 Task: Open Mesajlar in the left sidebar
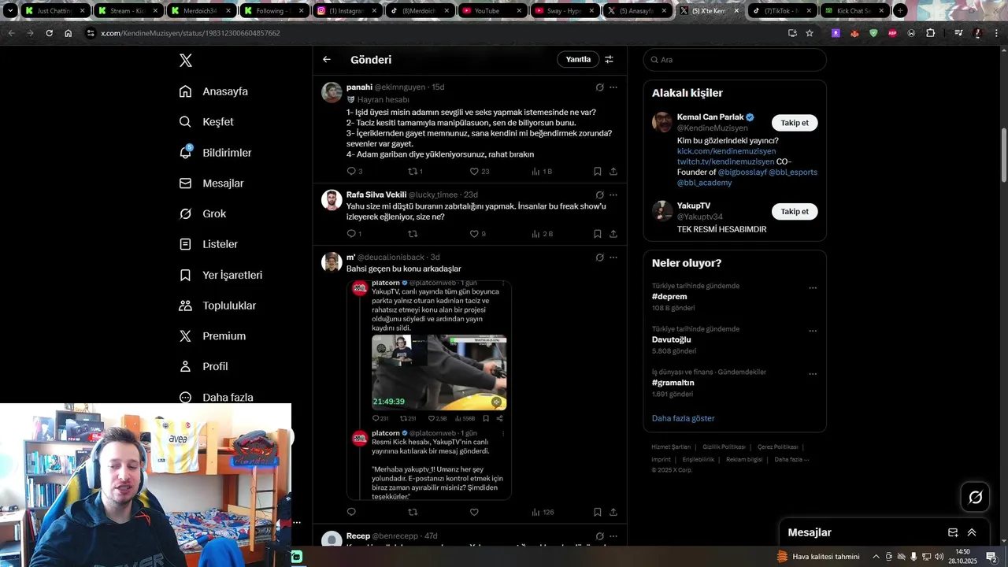click(x=211, y=183)
